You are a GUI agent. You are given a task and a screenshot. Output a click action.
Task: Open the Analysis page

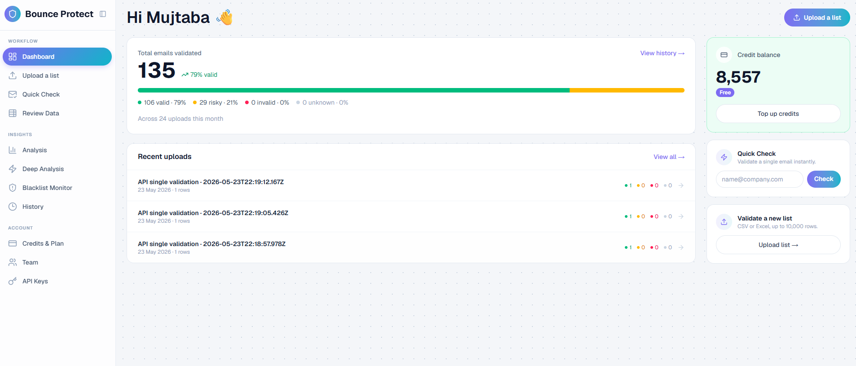tap(57, 150)
